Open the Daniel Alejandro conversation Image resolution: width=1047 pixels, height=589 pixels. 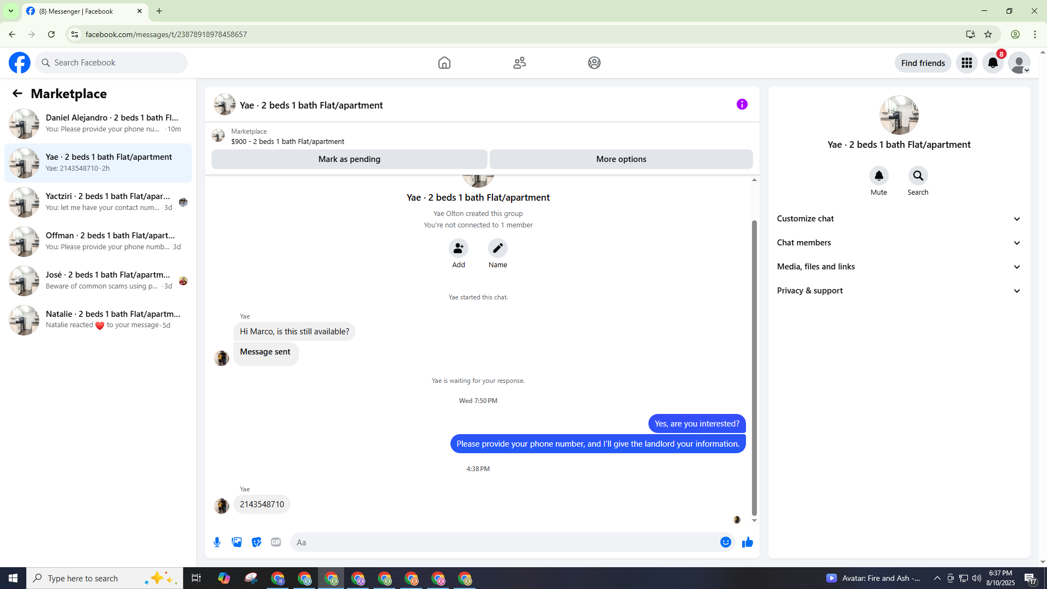pos(98,123)
